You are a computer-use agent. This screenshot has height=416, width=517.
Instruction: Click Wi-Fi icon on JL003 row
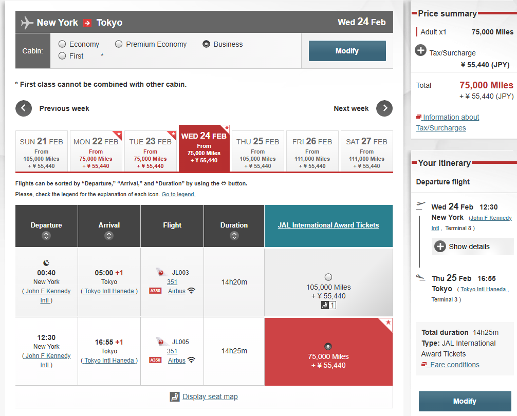click(x=191, y=291)
